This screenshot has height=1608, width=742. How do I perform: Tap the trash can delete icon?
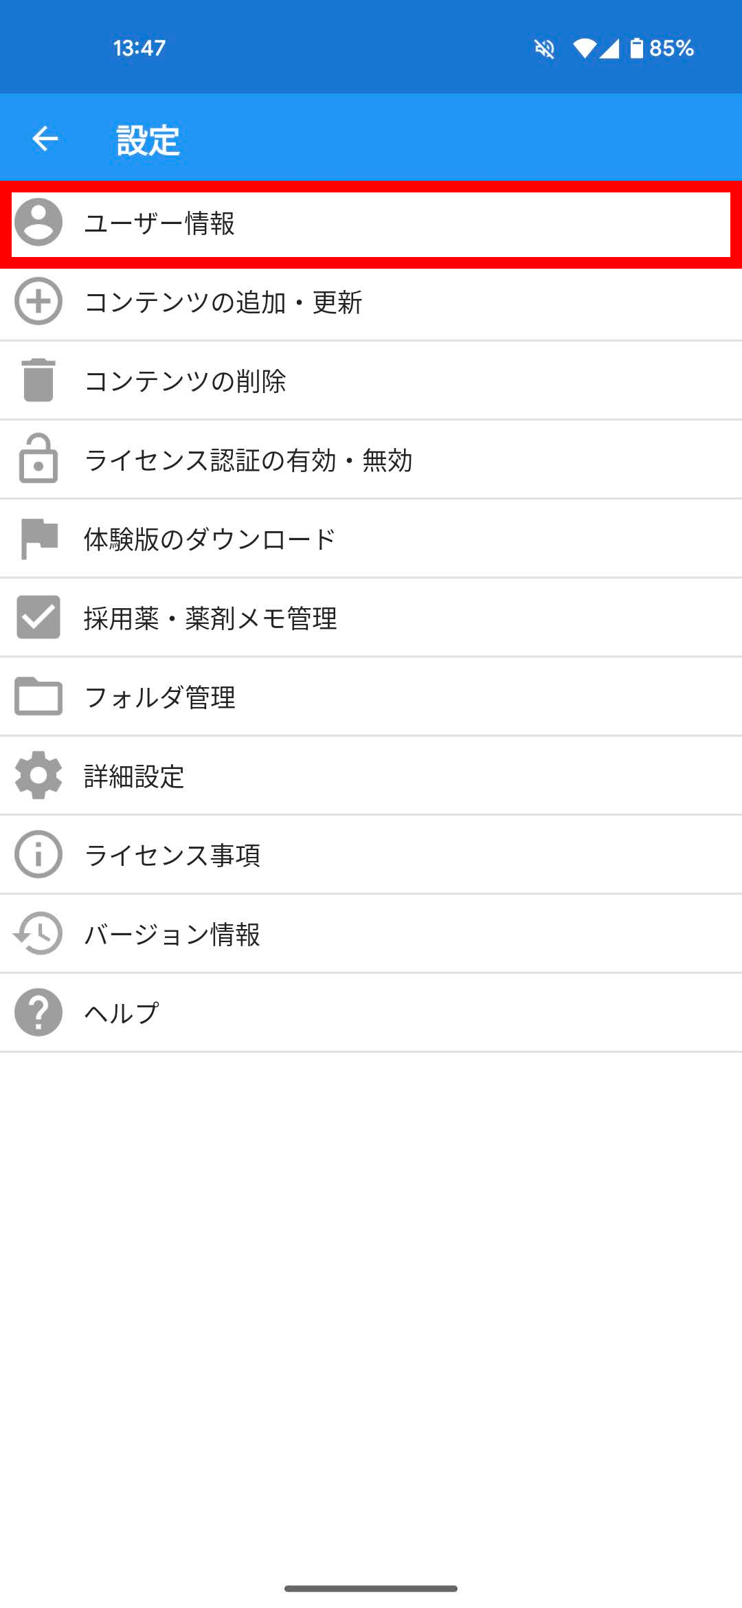coord(38,380)
